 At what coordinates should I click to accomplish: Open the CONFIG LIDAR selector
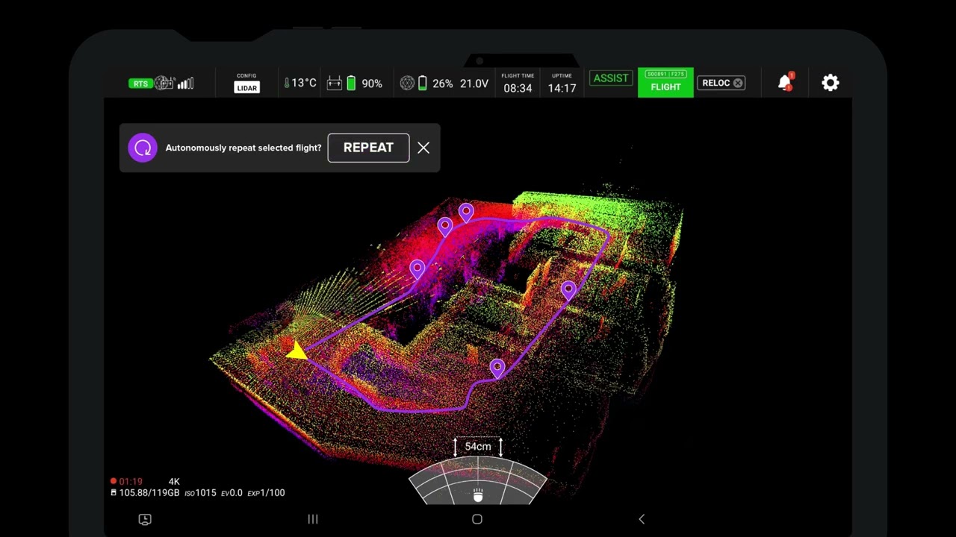coord(246,83)
